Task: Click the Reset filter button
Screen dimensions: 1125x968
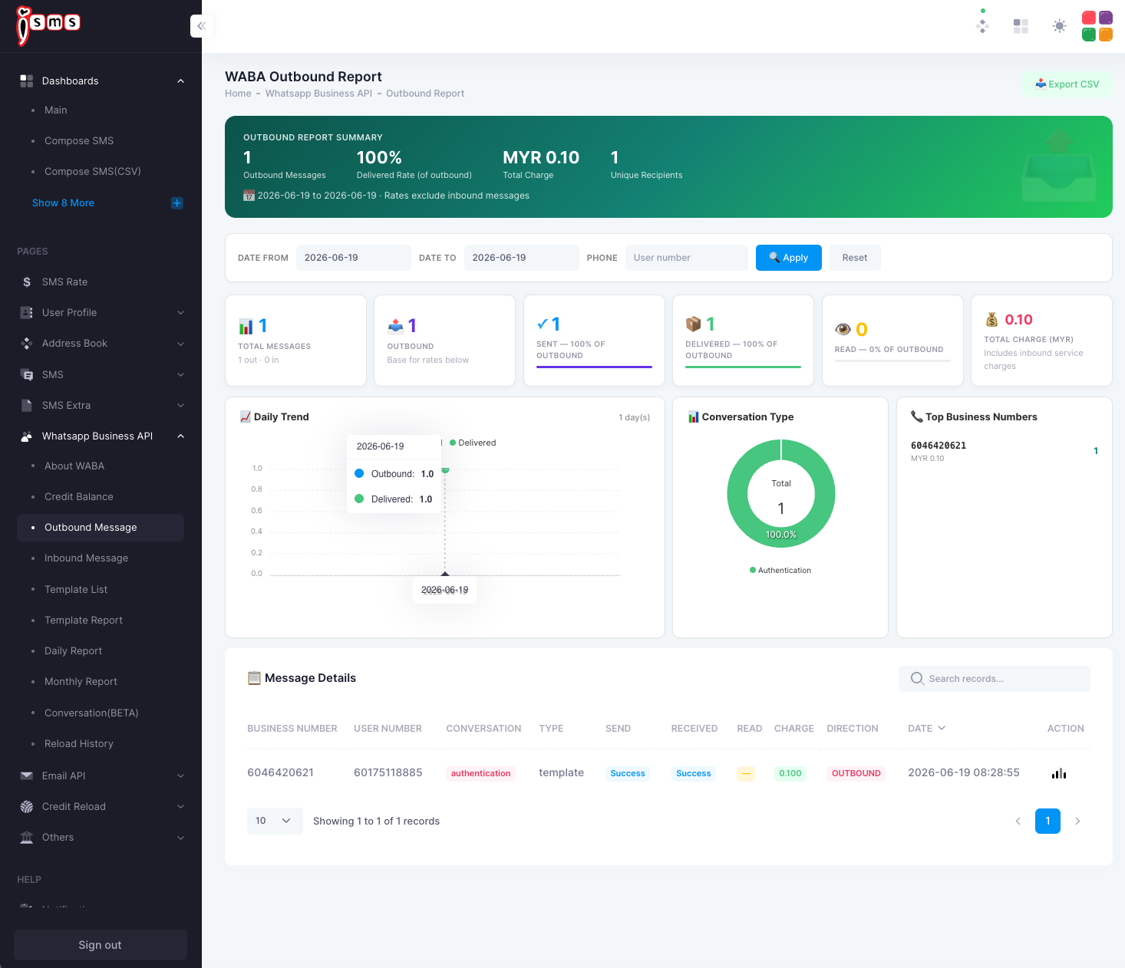Action: 855,258
